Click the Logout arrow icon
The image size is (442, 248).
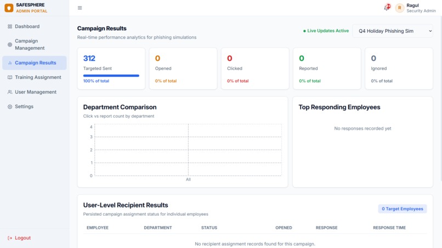pyautogui.click(x=10, y=238)
